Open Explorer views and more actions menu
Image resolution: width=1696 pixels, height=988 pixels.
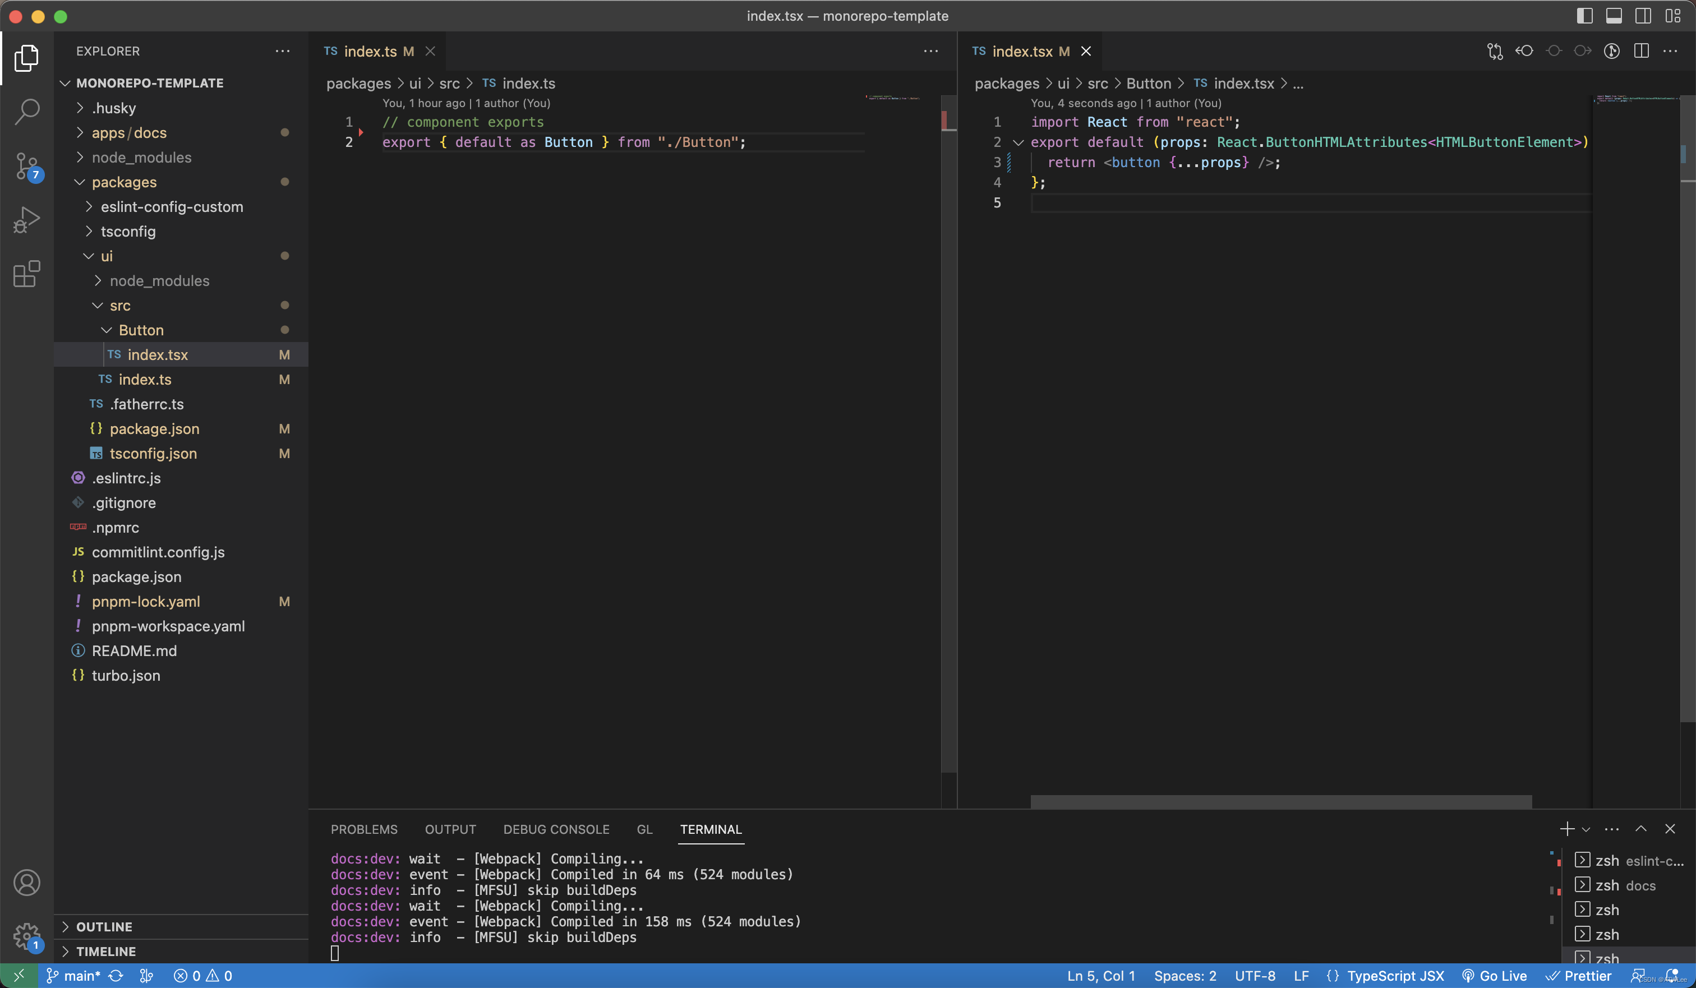point(283,51)
